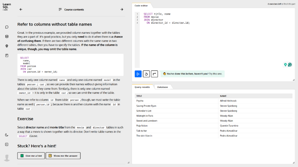298x167 pixels.
Task: Open the Course contents menu
Action: point(71,10)
